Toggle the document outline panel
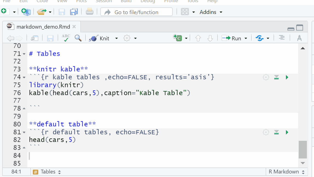This screenshot has width=314, height=177. (282, 38)
